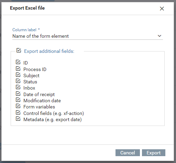Toggle the ID checkbox
176x163 pixels.
point(18,62)
